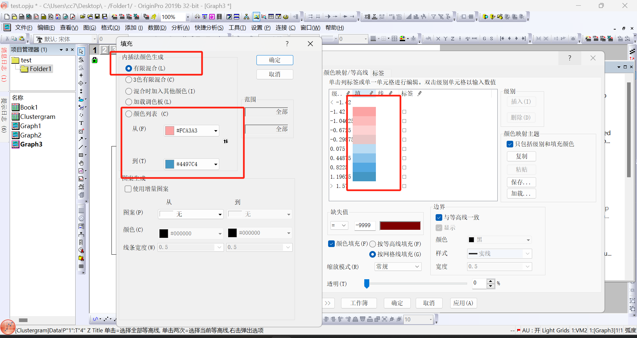Click the 应用(A) button
637x338 pixels.
463,303
